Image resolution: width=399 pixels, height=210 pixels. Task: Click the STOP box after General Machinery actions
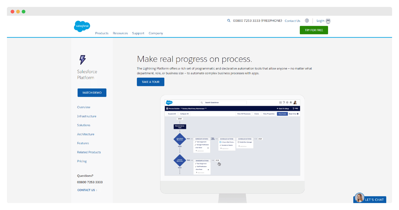tap(218, 160)
